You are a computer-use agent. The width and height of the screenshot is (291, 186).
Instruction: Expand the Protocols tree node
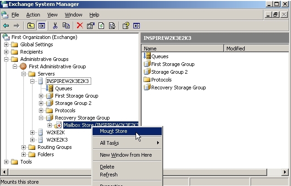41,110
